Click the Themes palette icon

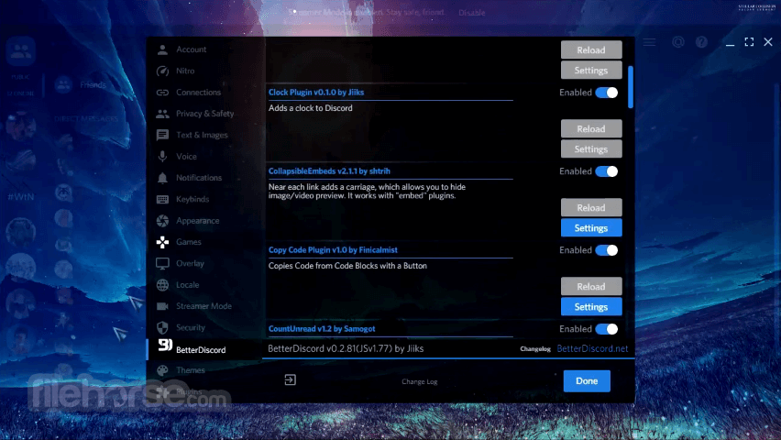pos(162,370)
